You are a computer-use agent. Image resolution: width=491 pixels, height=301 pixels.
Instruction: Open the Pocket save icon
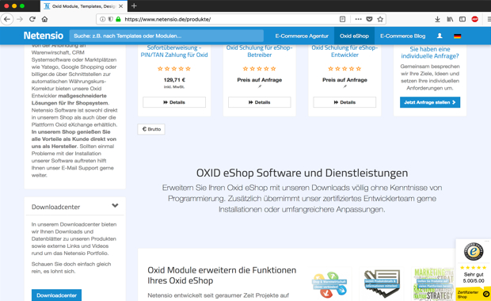pyautogui.click(x=370, y=19)
